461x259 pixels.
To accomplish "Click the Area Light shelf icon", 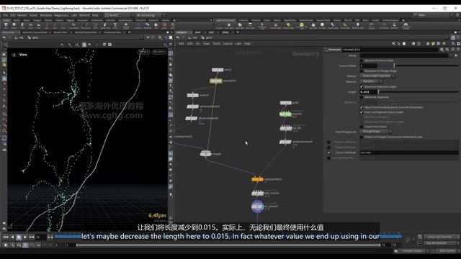I will pyautogui.click(x=250, y=26).
